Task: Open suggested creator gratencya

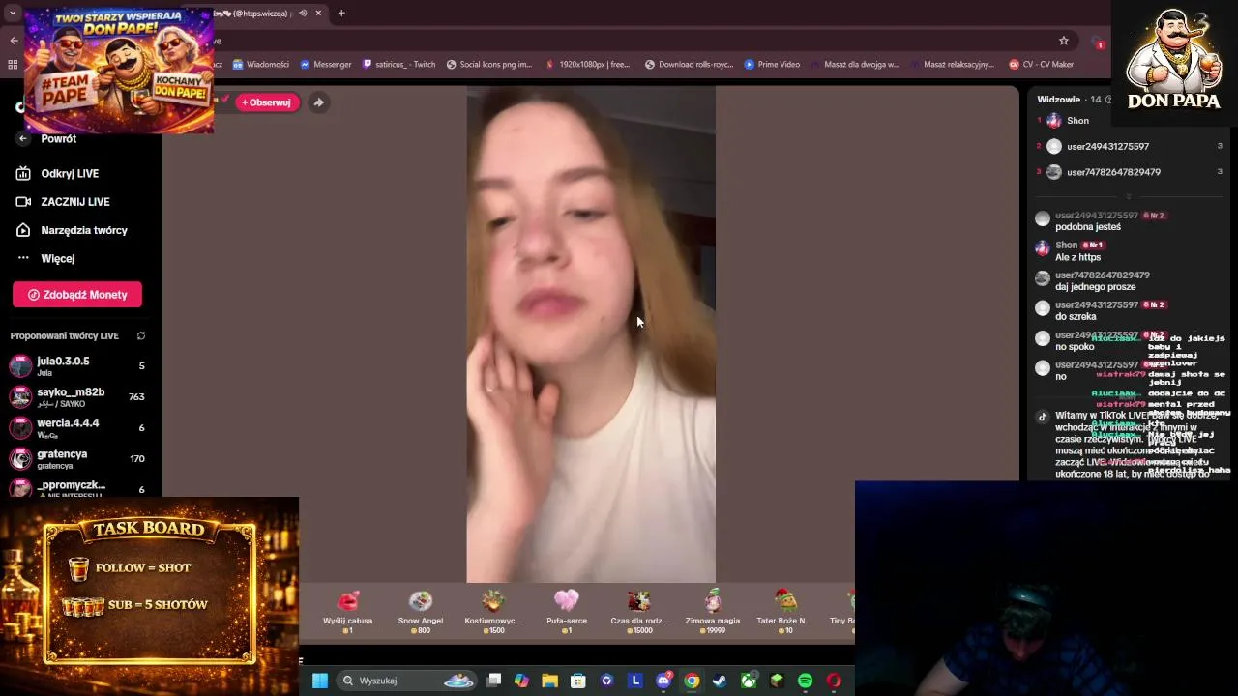Action: pos(77,459)
